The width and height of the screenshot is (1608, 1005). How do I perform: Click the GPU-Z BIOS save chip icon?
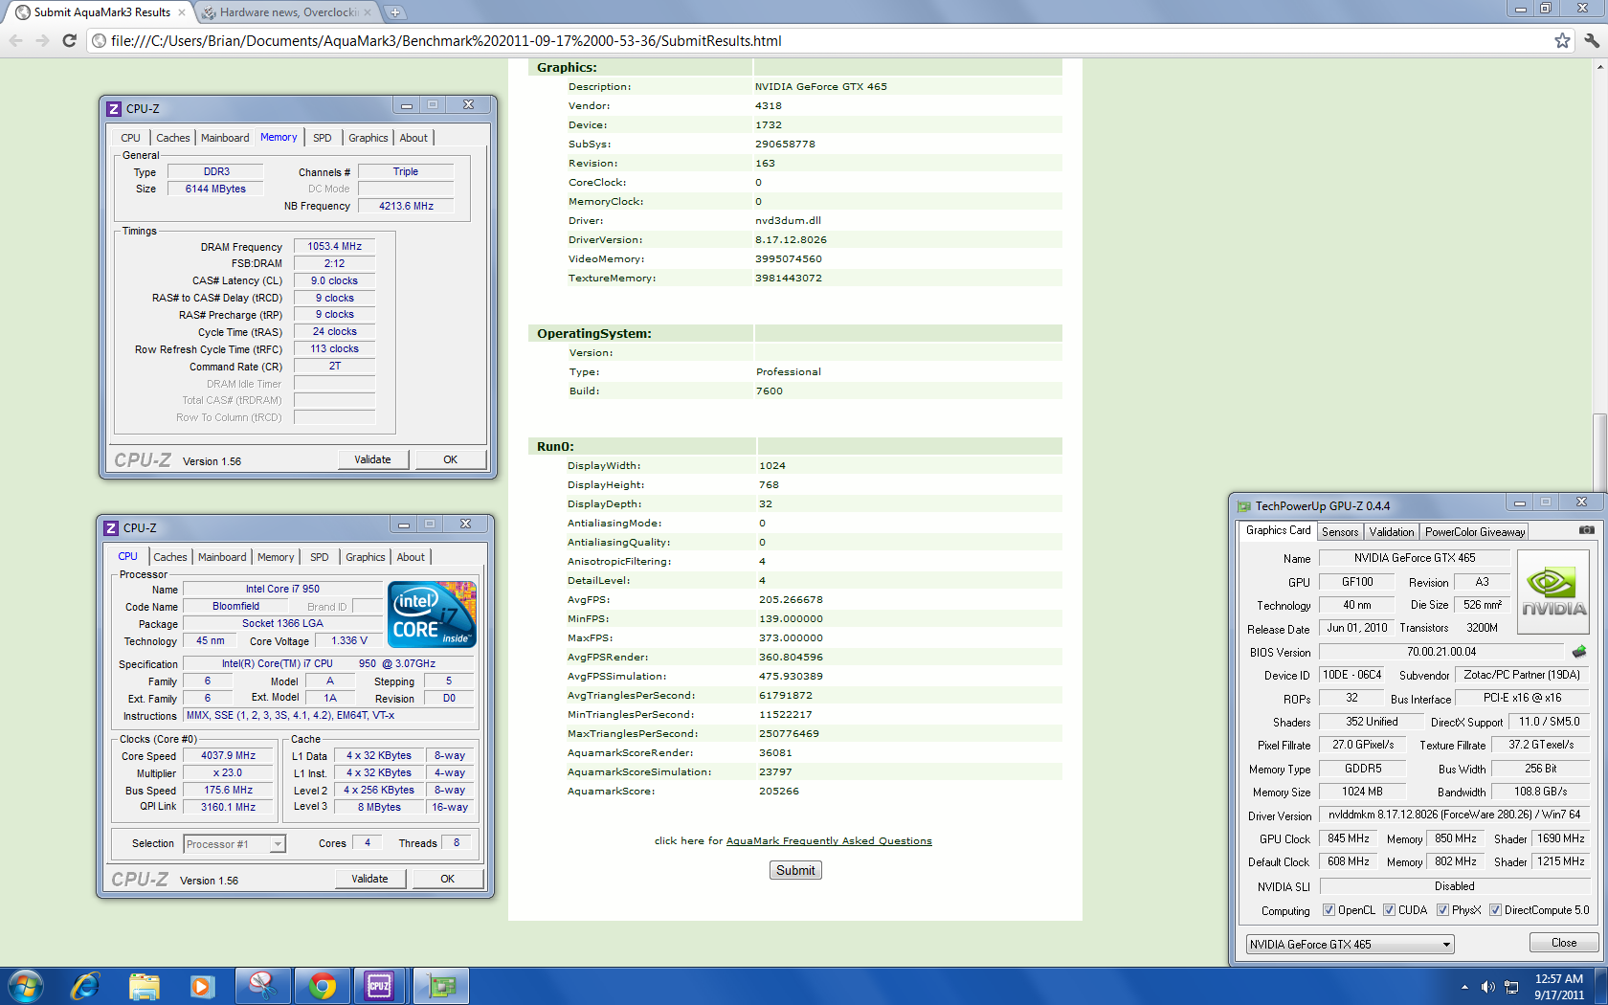pos(1579,652)
